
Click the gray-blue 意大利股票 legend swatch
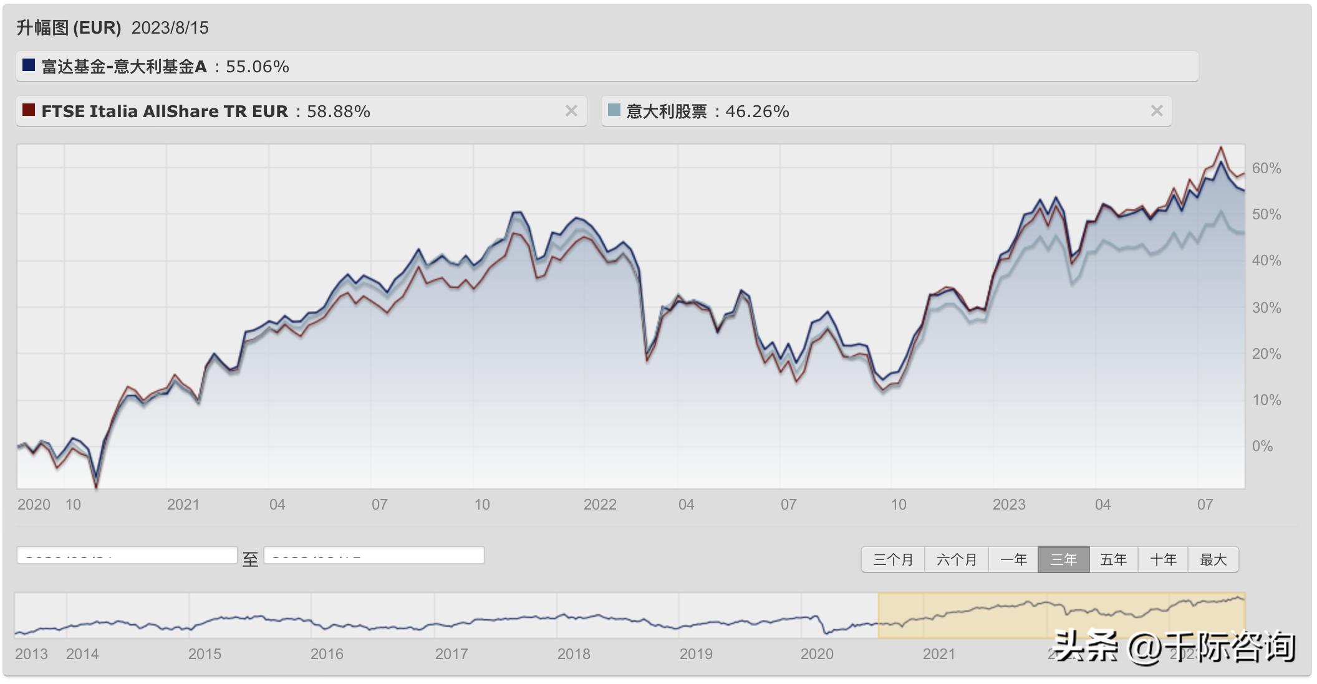coord(614,110)
